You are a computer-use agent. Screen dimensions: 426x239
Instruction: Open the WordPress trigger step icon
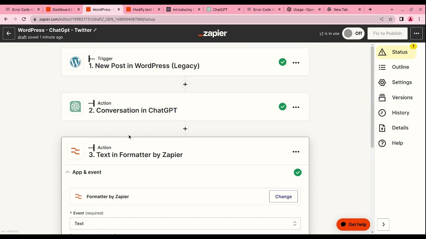[76, 62]
